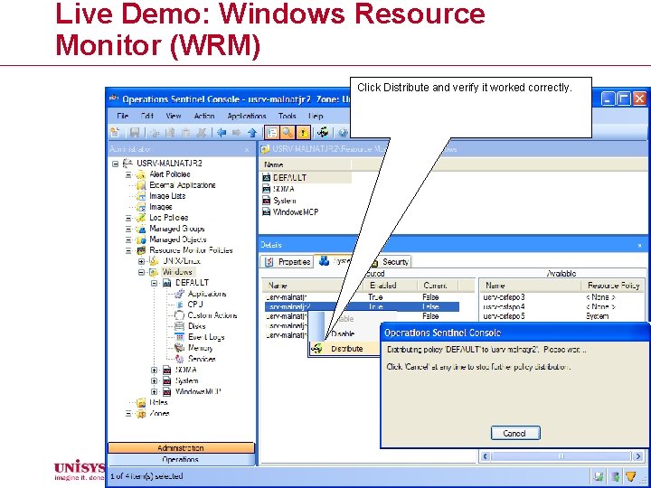Open the Help menu

point(316,116)
